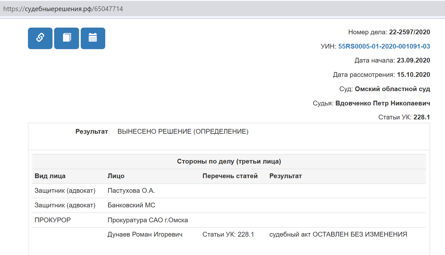Screen dimensions: 445x255
Task: Click the Вид лица column header
Action: (x=50, y=176)
